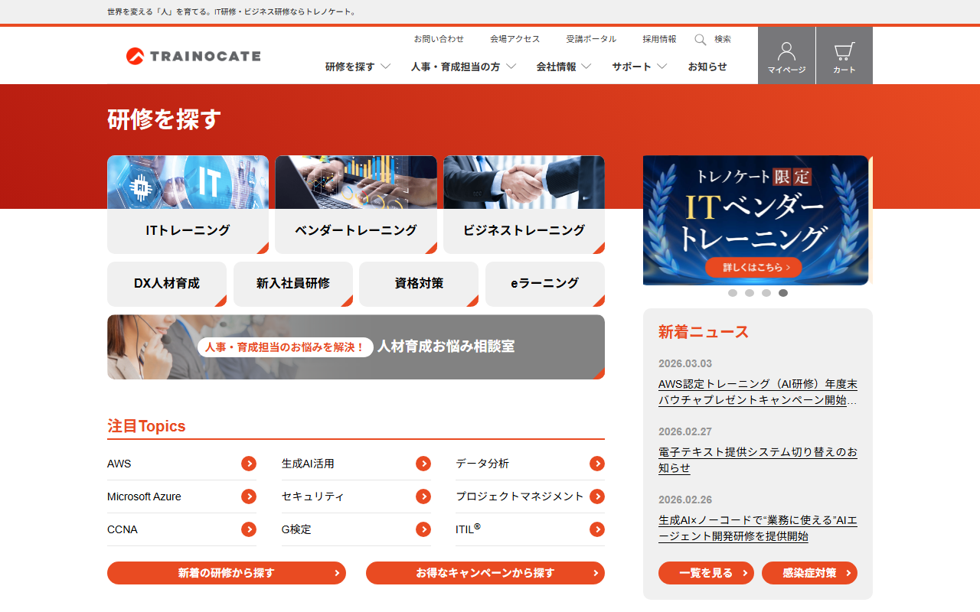Expand the 研修を探す dropdown menu
This screenshot has height=612, width=980.
coord(358,67)
